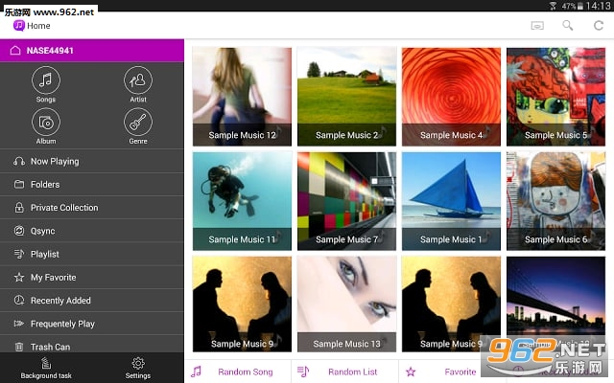Open the Genre guitar icon

138,123
